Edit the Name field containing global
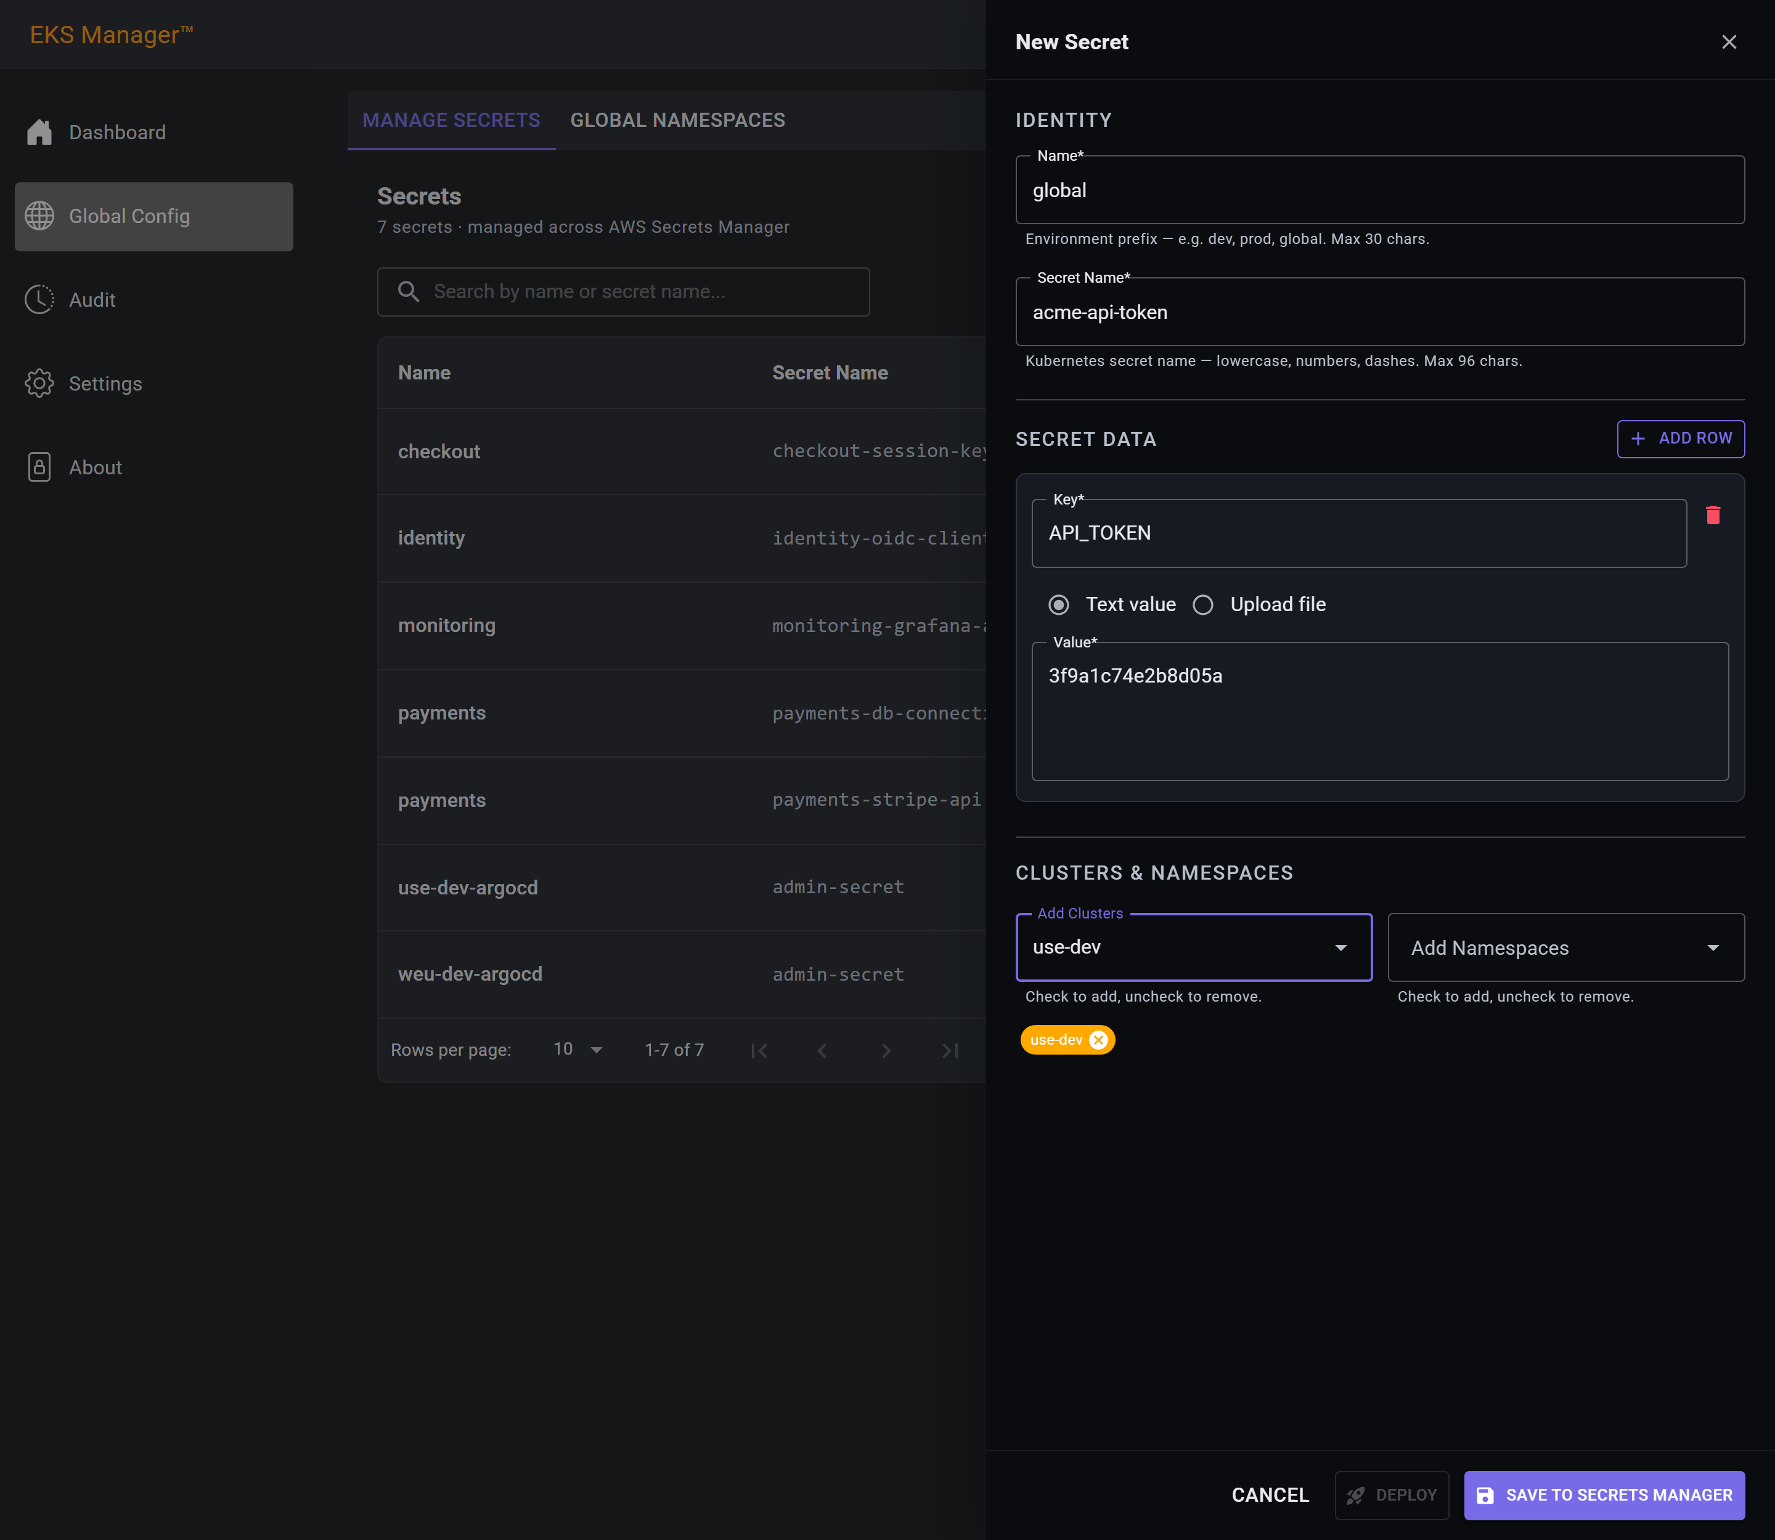 click(1379, 190)
